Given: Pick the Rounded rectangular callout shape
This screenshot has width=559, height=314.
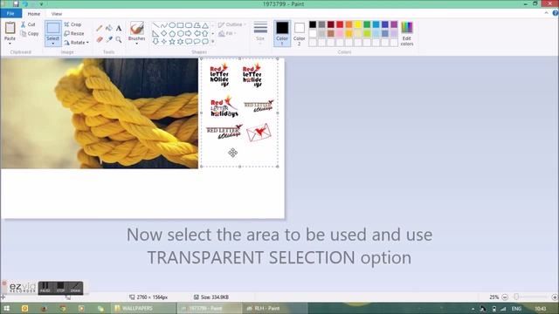Looking at the screenshot, I should (189, 42).
